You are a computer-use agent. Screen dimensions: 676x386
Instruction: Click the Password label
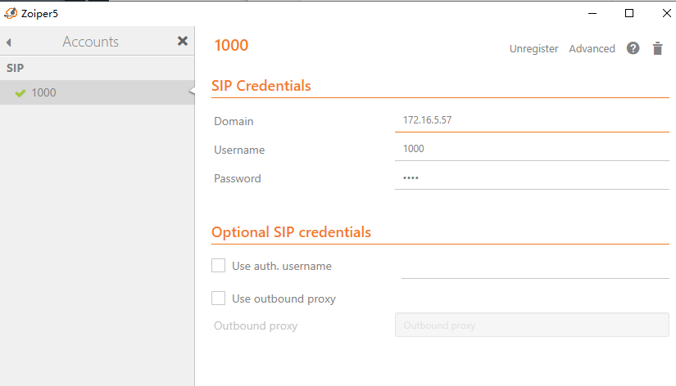(237, 178)
